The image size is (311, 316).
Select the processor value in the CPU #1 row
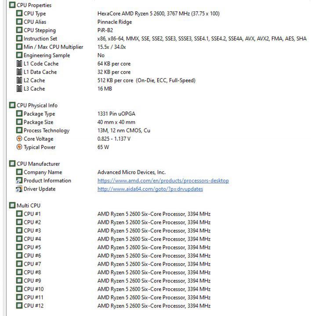tap(154, 214)
